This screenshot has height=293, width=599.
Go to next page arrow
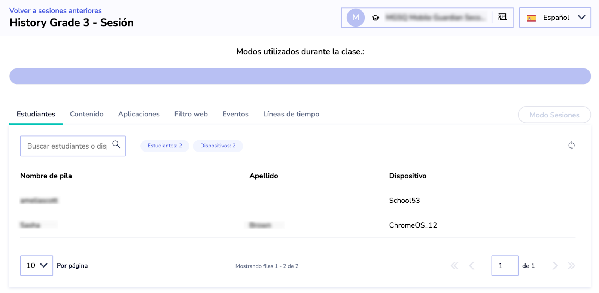click(x=555, y=266)
